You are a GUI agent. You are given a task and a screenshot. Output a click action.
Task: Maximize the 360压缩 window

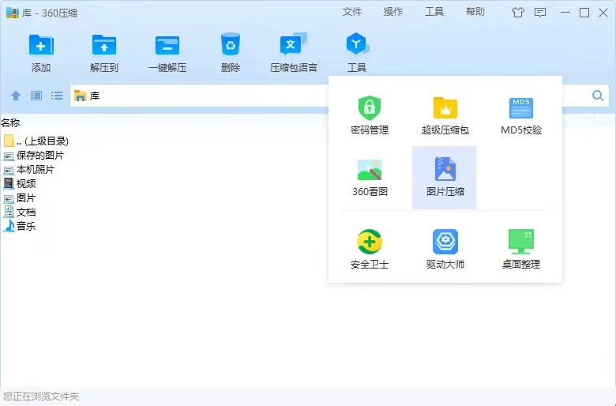click(584, 13)
